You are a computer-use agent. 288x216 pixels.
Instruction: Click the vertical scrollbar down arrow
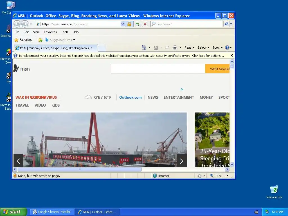point(232,165)
